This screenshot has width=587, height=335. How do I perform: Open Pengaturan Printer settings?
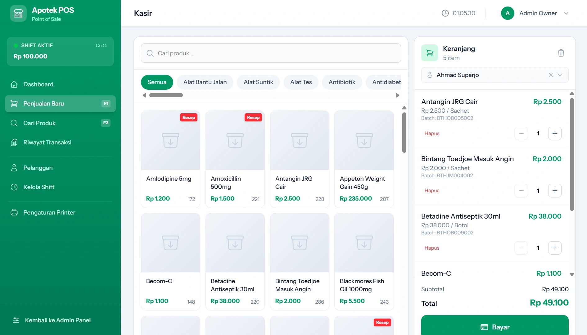pyautogui.click(x=60, y=212)
